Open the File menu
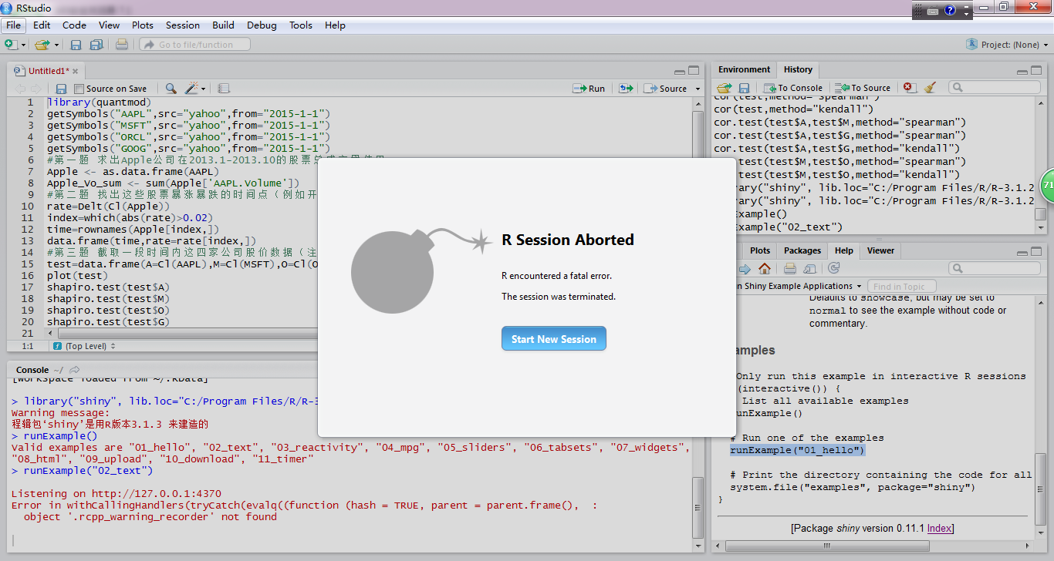The image size is (1054, 561). coord(14,25)
